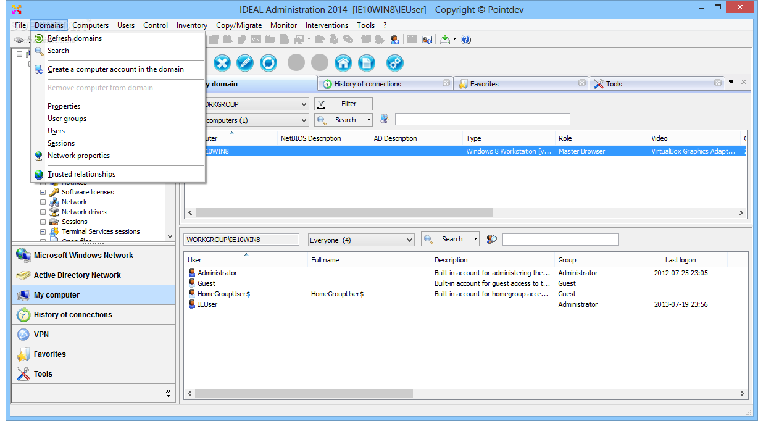This screenshot has height=421, width=758.
Task: Click the user search icon beside the lower Search button
Action: point(492,240)
